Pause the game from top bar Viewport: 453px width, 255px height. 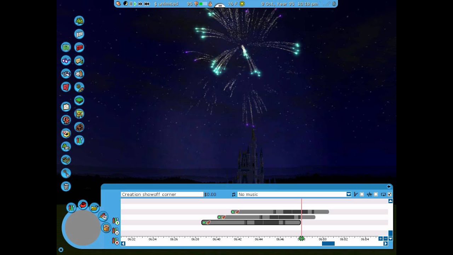click(131, 4)
